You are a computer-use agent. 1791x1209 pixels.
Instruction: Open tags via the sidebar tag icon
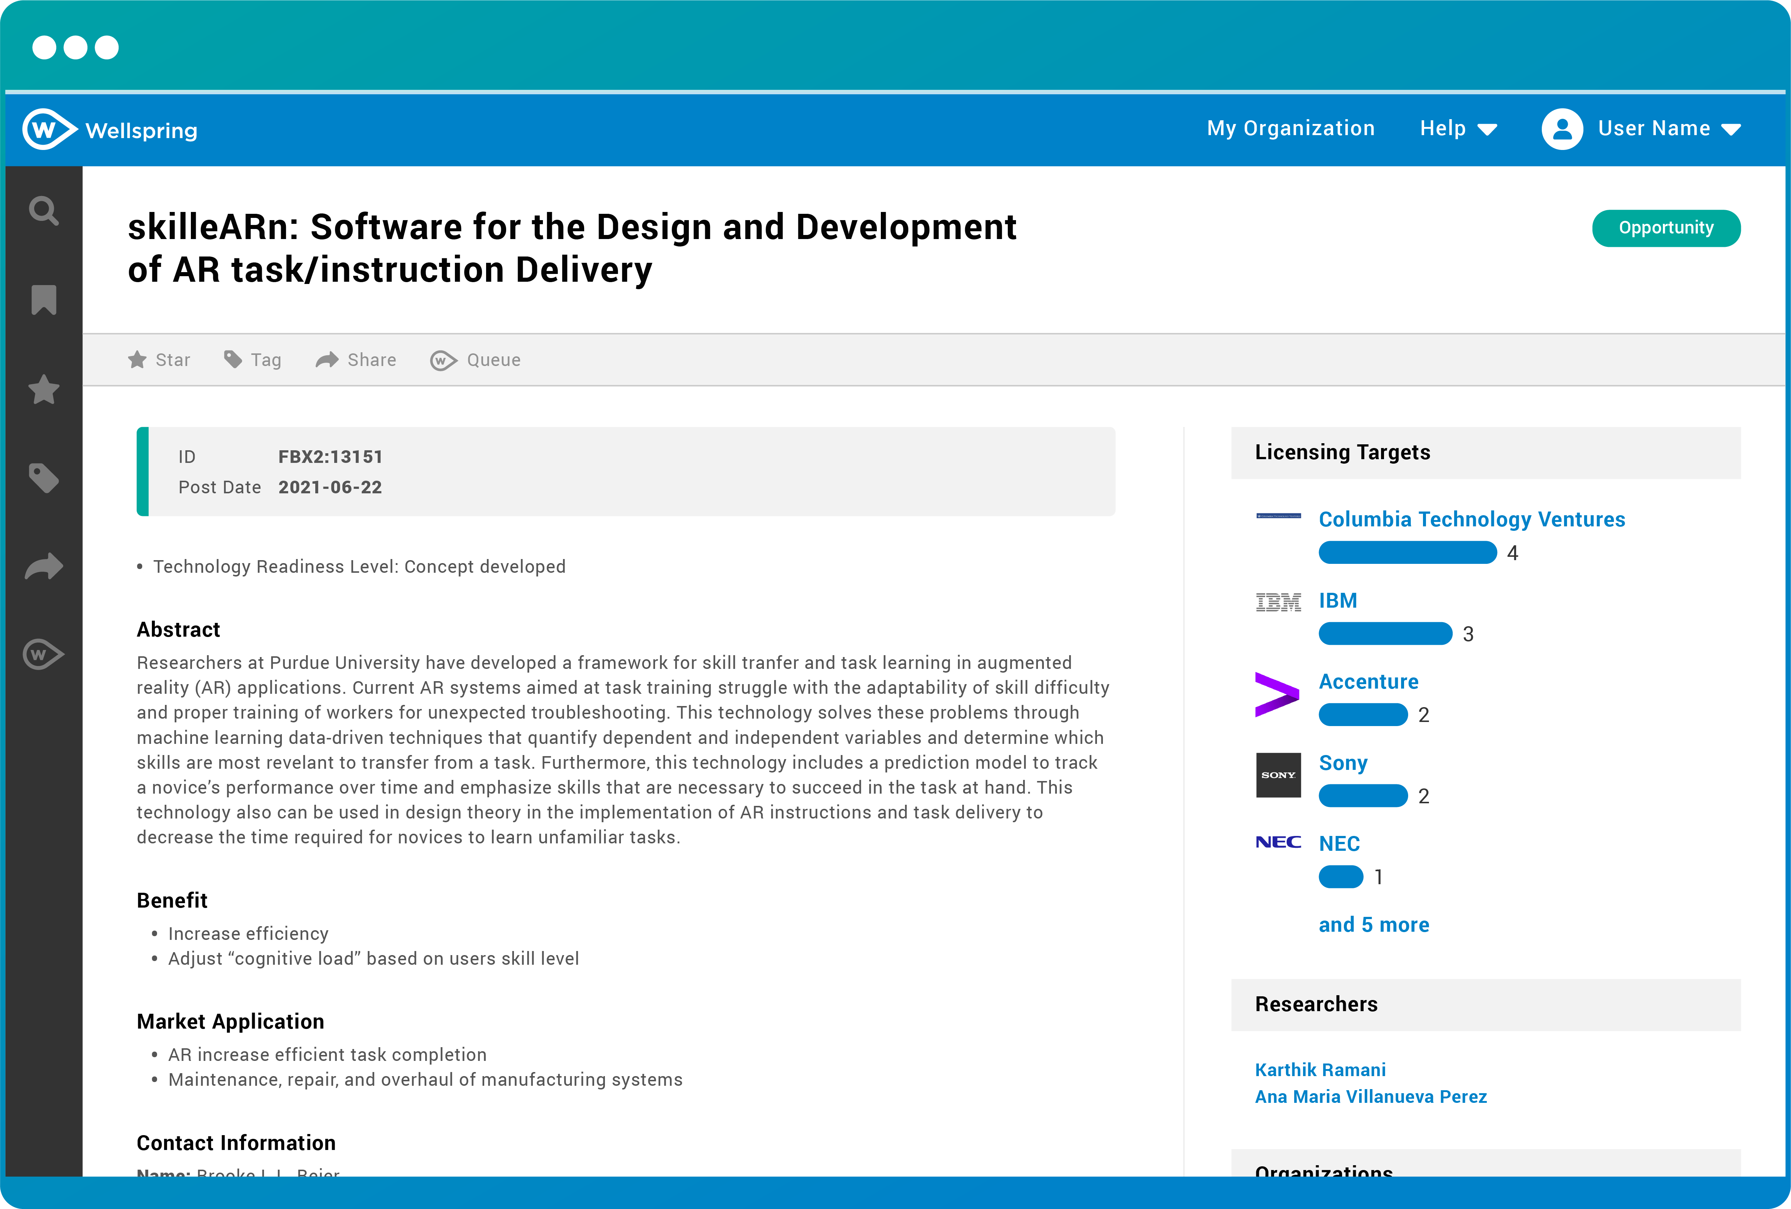pyautogui.click(x=44, y=478)
